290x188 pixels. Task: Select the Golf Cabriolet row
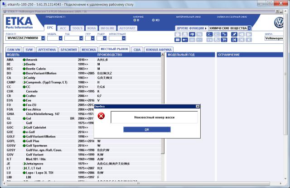(x=50, y=127)
